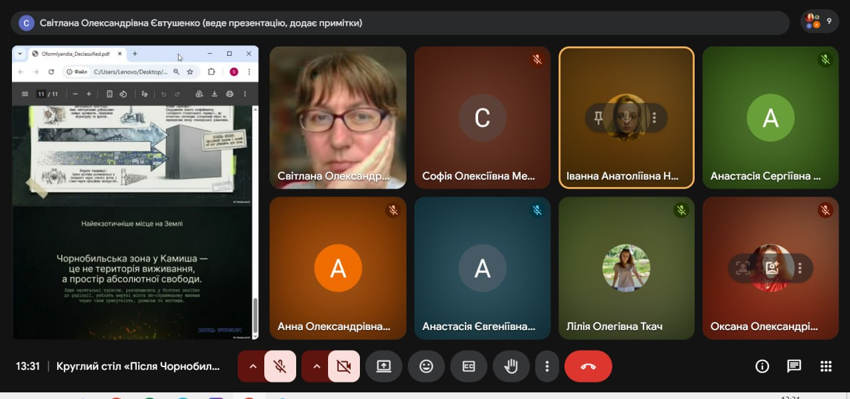Turn on captions with CC button
Image resolution: width=850 pixels, height=399 pixels.
(x=468, y=366)
